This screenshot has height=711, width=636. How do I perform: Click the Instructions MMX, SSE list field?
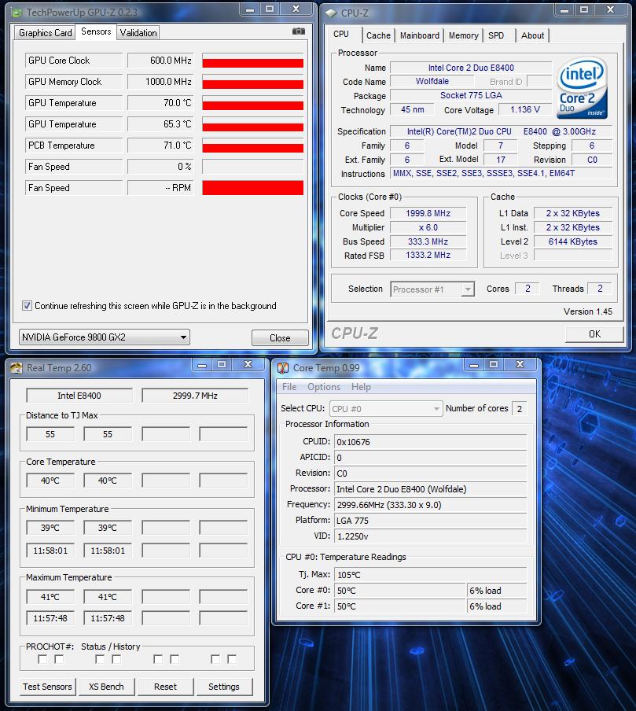(501, 173)
